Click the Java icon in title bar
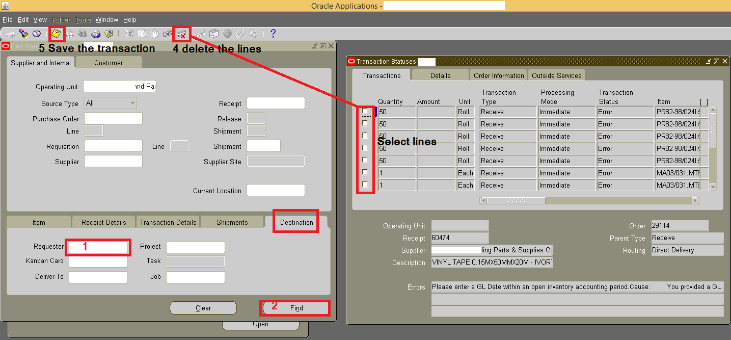This screenshot has width=731, height=340. 5,6
